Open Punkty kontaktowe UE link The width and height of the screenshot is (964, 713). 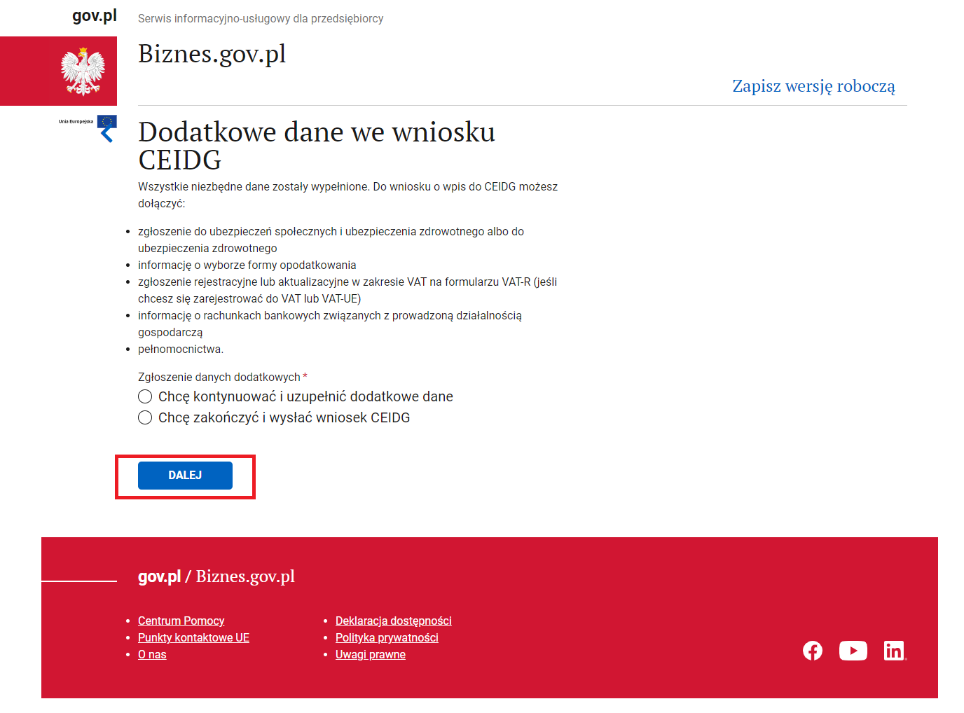coord(193,637)
